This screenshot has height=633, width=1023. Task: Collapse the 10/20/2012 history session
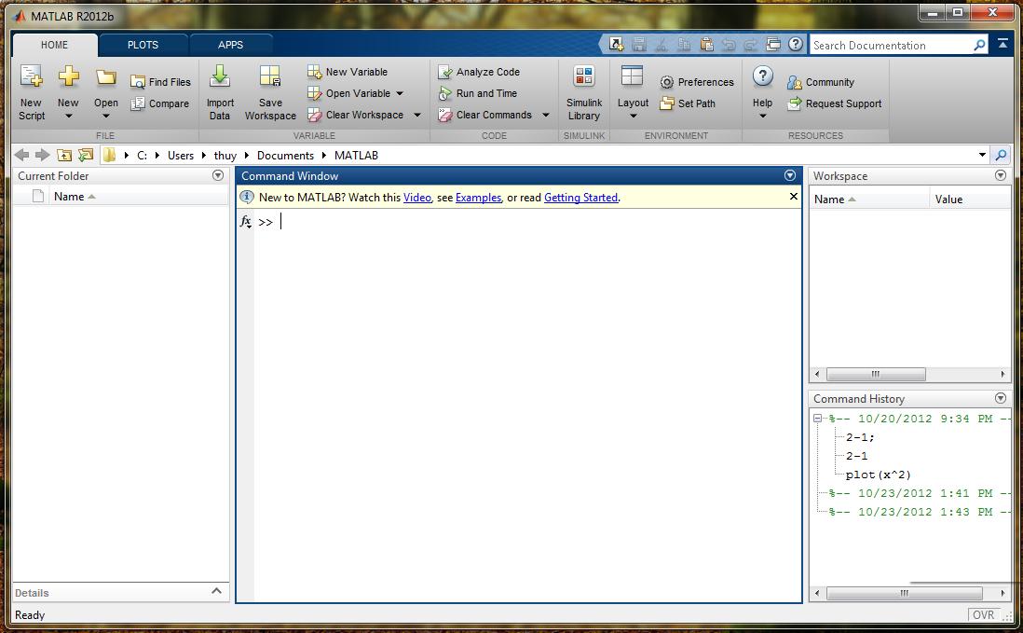(817, 419)
